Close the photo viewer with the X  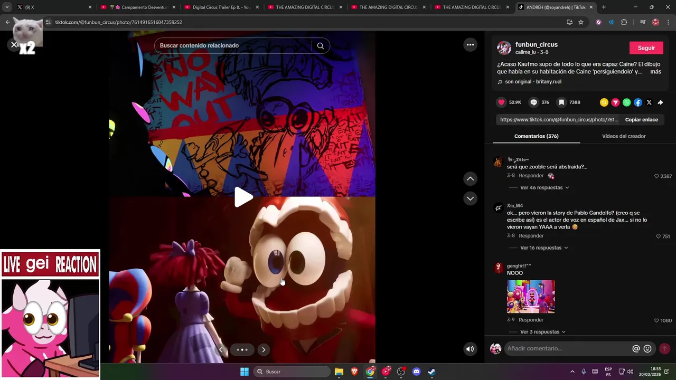[14, 45]
